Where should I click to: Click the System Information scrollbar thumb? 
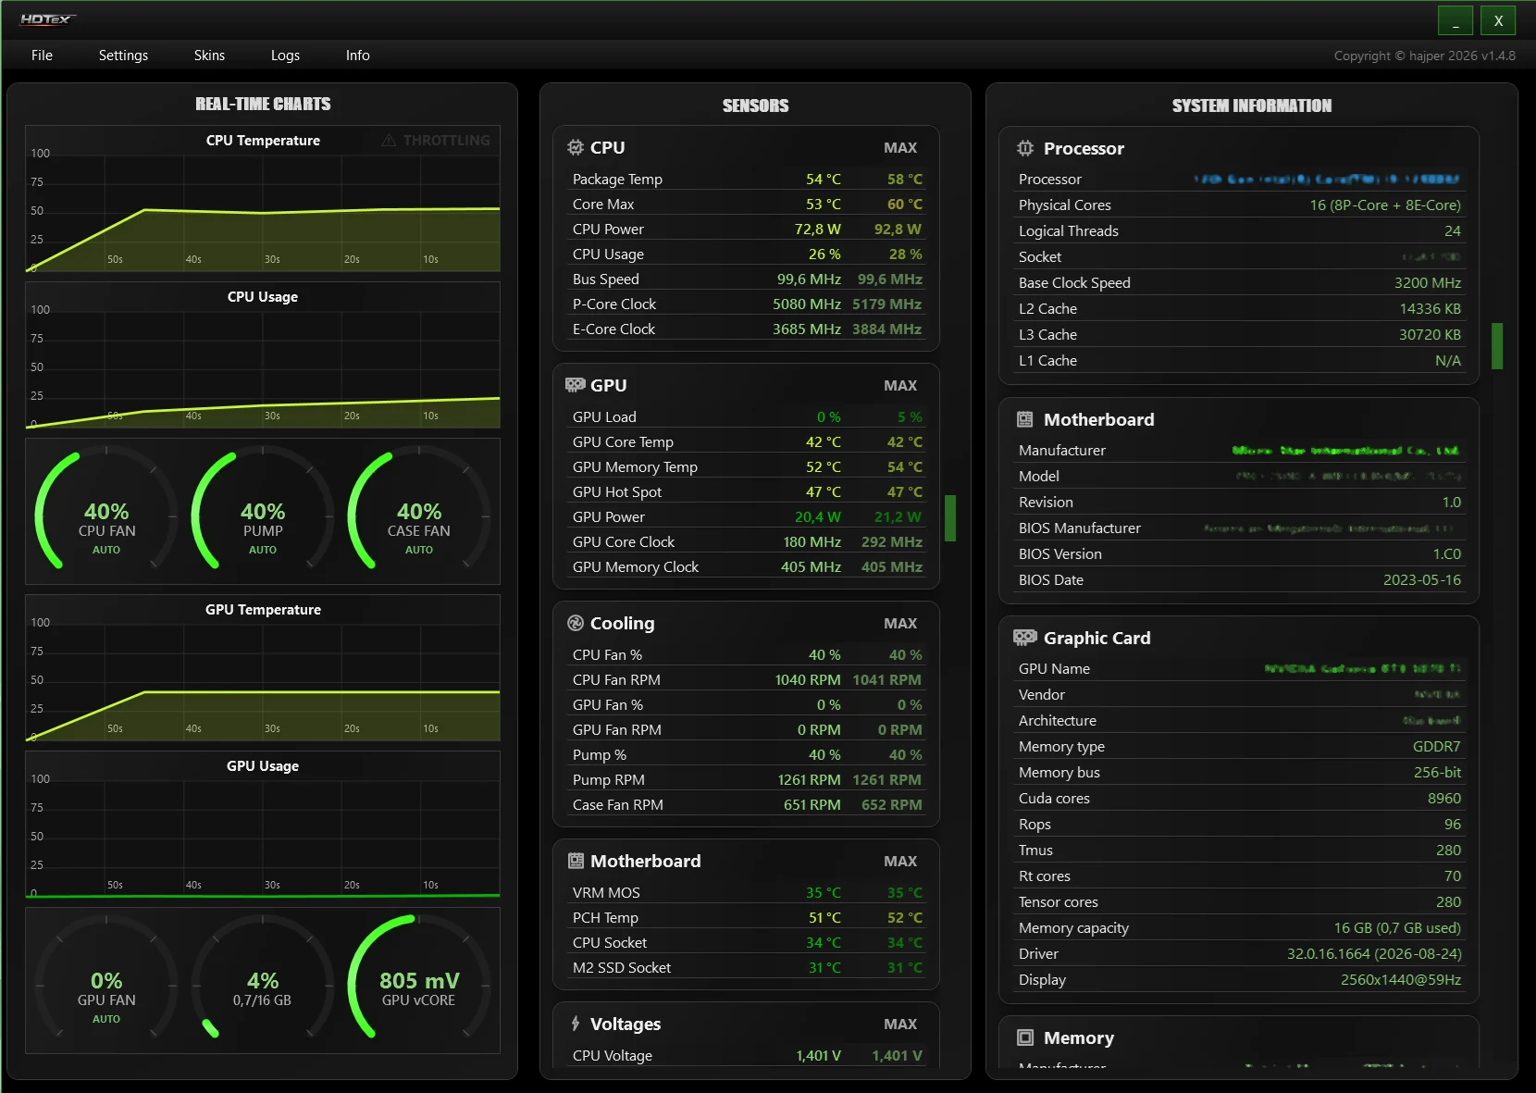(1497, 346)
